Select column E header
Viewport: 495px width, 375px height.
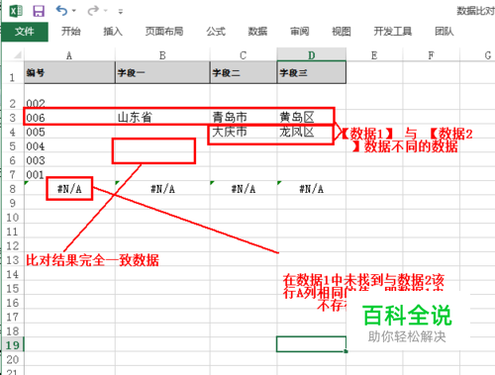pyautogui.click(x=374, y=55)
